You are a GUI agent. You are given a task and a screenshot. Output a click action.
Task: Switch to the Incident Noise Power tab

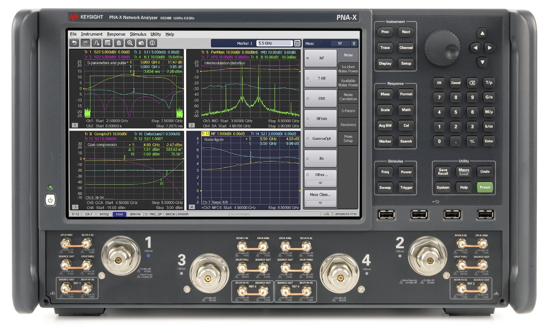(348, 69)
